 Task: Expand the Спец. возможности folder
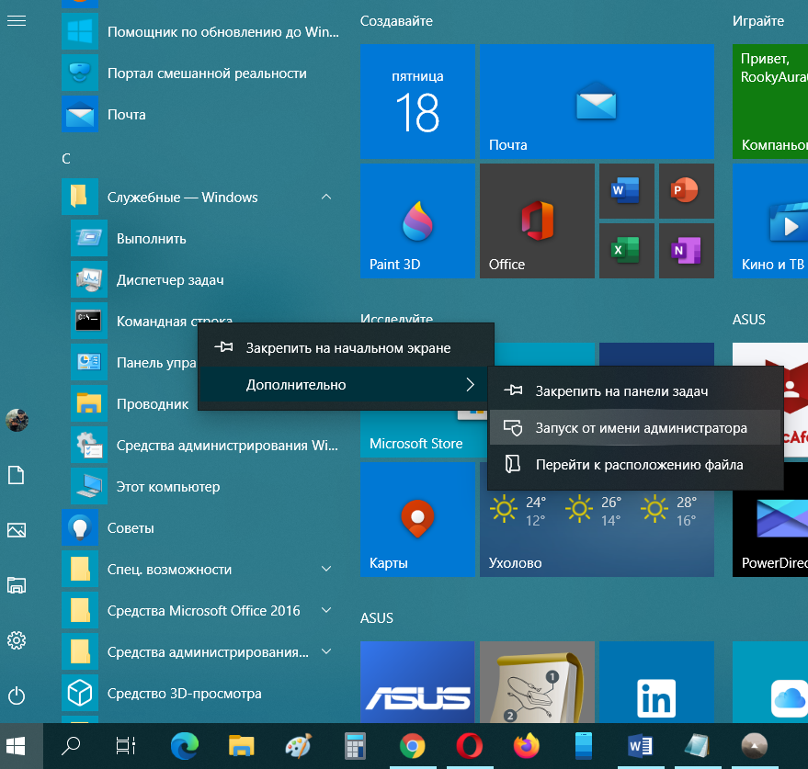pyautogui.click(x=326, y=570)
